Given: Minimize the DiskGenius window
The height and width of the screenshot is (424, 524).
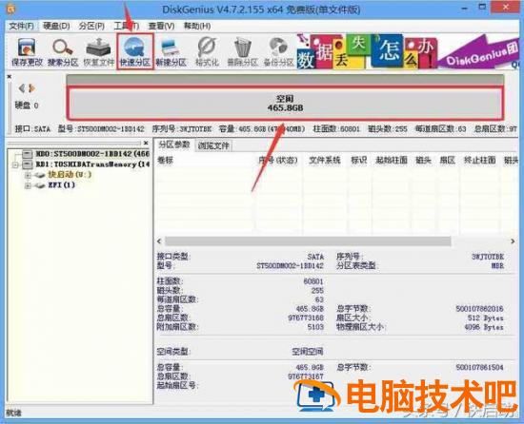Looking at the screenshot, I should (465, 8).
